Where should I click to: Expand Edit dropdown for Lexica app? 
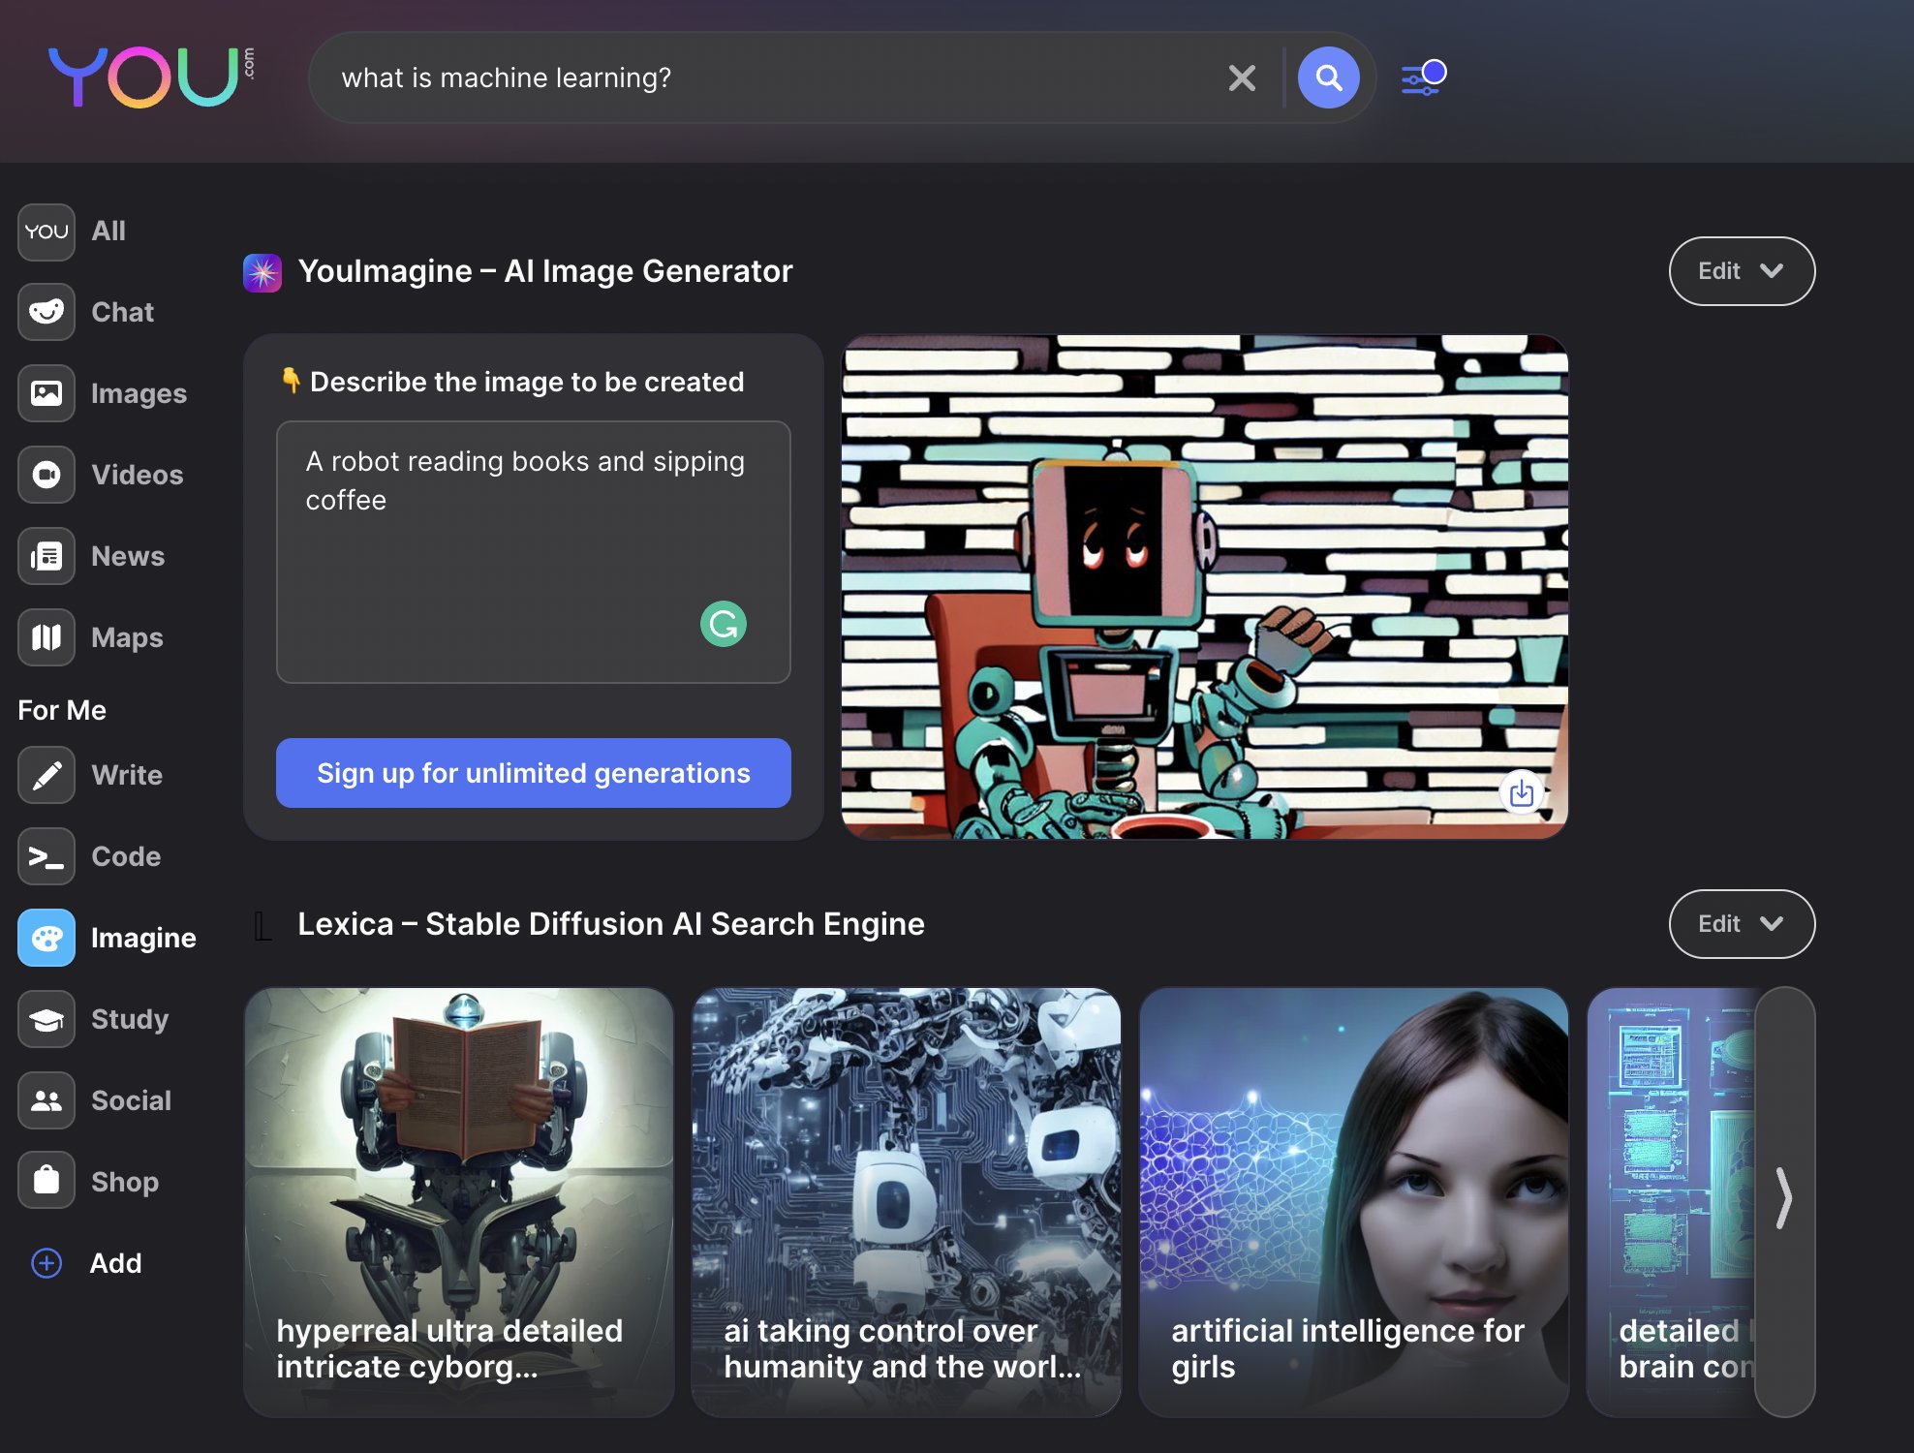coord(1742,924)
